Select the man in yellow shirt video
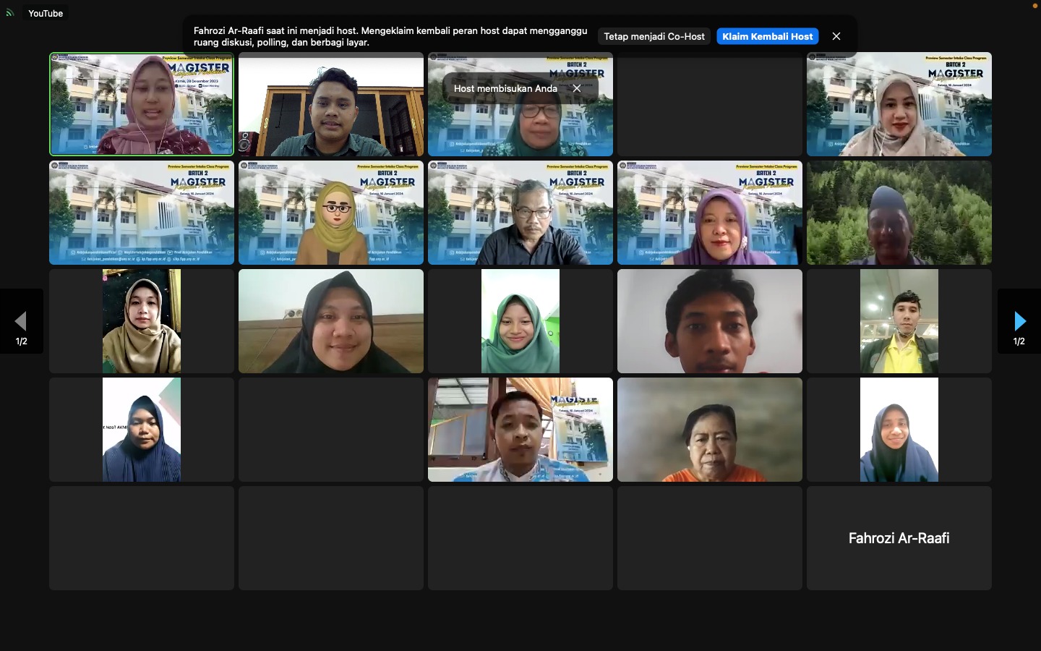Viewport: 1041px width, 651px height. 899,321
